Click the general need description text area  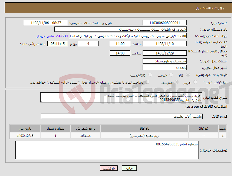coord(121,97)
